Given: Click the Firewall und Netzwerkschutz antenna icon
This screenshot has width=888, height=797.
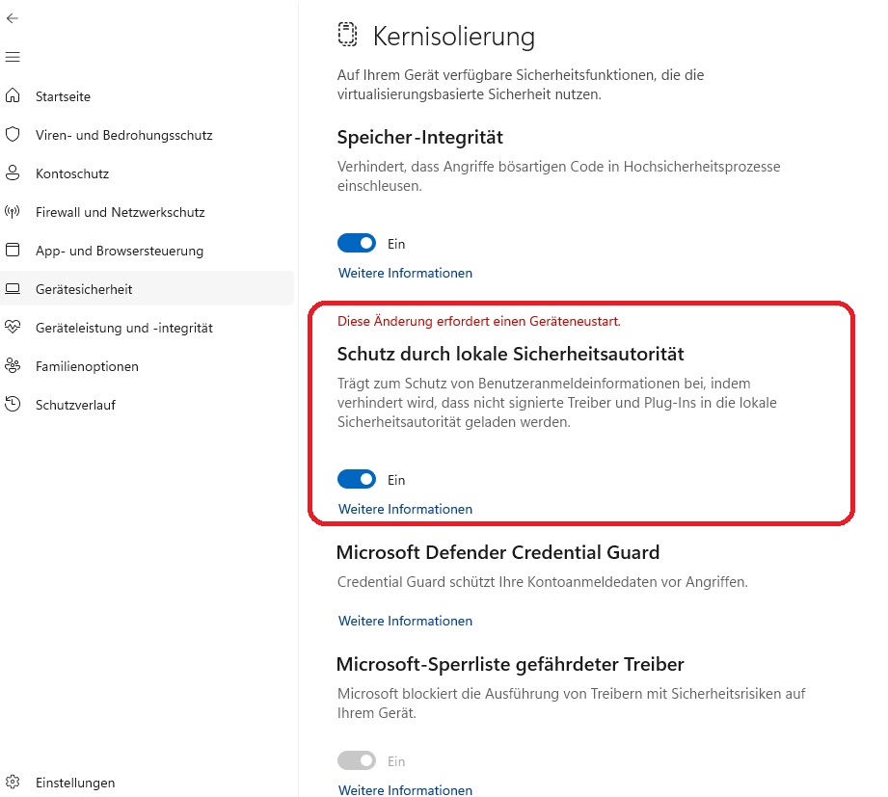Looking at the screenshot, I should (x=13, y=212).
